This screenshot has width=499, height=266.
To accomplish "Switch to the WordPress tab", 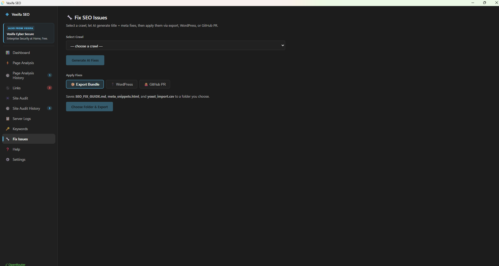I will pyautogui.click(x=122, y=84).
